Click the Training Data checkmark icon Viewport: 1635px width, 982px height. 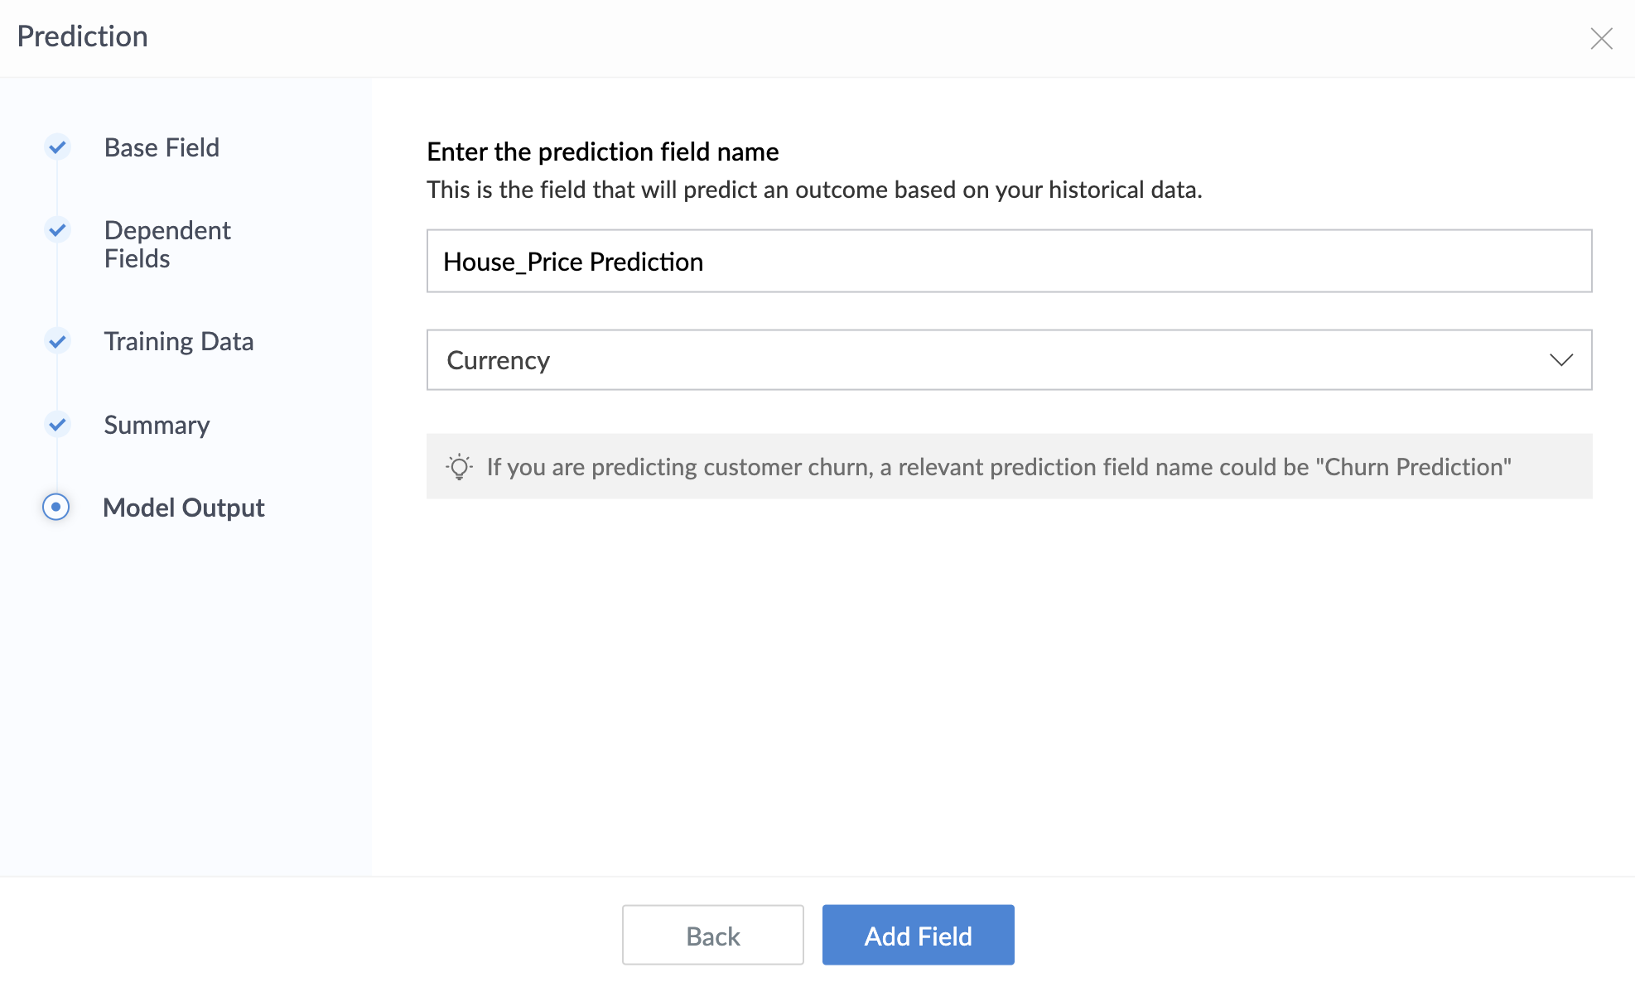coord(57,340)
